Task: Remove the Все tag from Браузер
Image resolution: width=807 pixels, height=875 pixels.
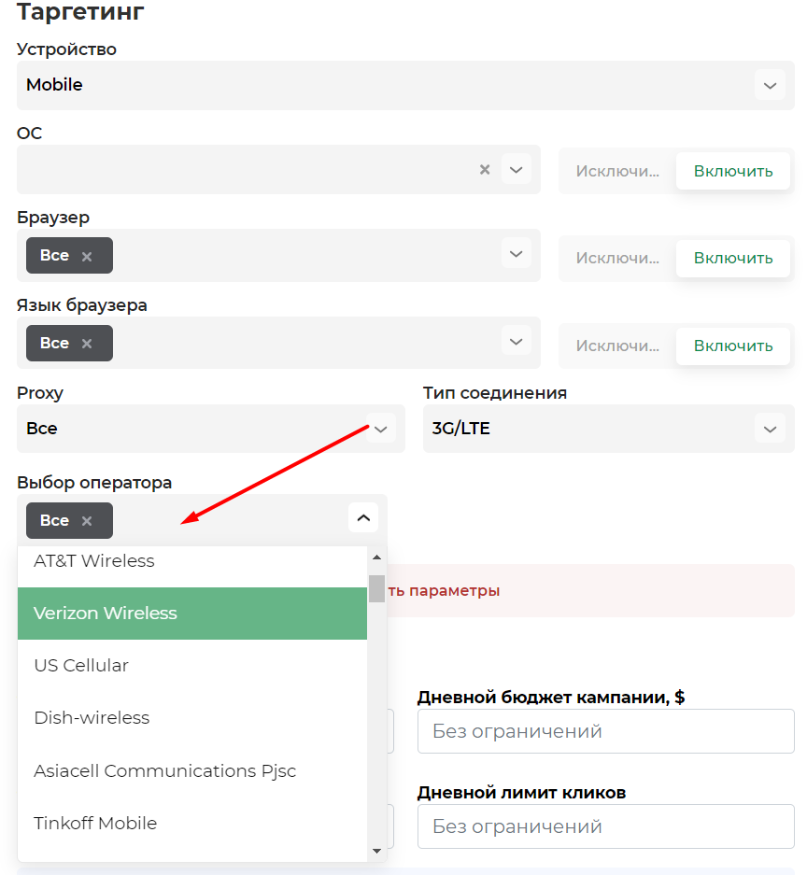Action: click(87, 256)
